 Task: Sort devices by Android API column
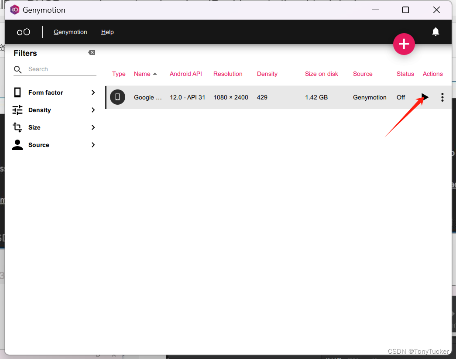[185, 74]
